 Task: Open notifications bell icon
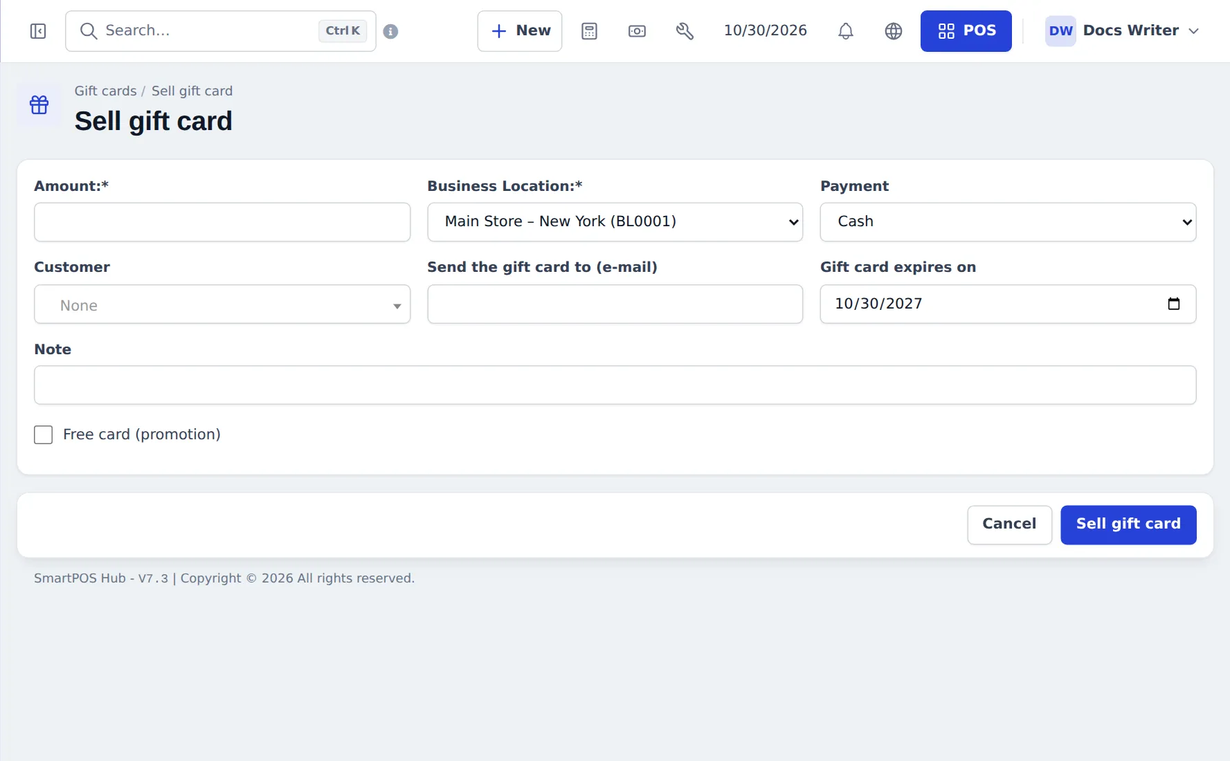(845, 31)
